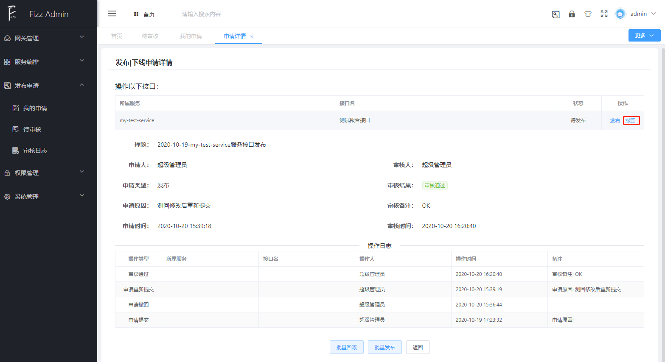665x362 pixels.
Task: Open the 更多 dropdown menu
Action: [644, 35]
